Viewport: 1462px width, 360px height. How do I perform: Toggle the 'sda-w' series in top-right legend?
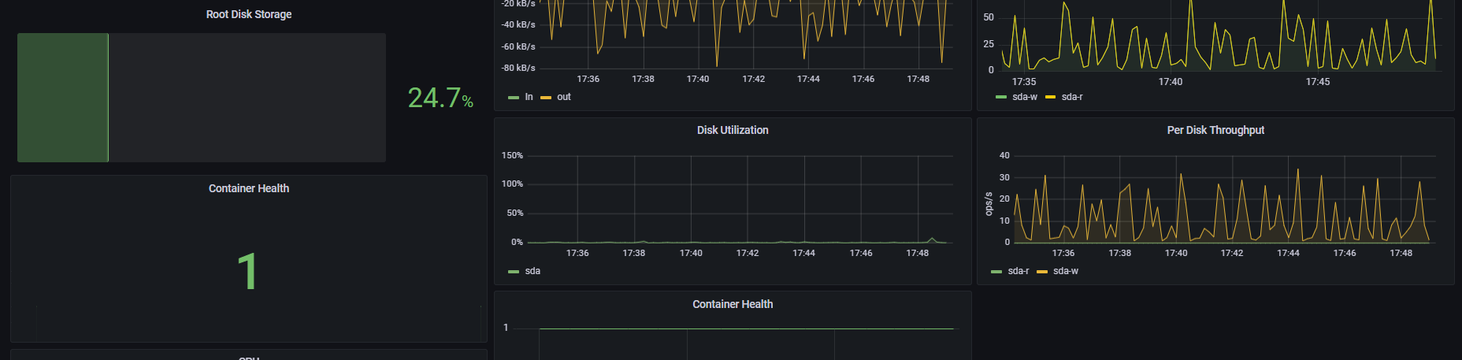[1025, 97]
